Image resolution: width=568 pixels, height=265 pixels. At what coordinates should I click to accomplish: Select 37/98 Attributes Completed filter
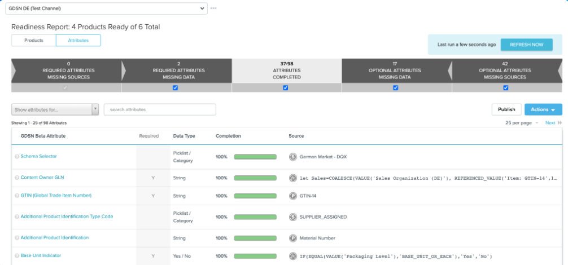286,70
